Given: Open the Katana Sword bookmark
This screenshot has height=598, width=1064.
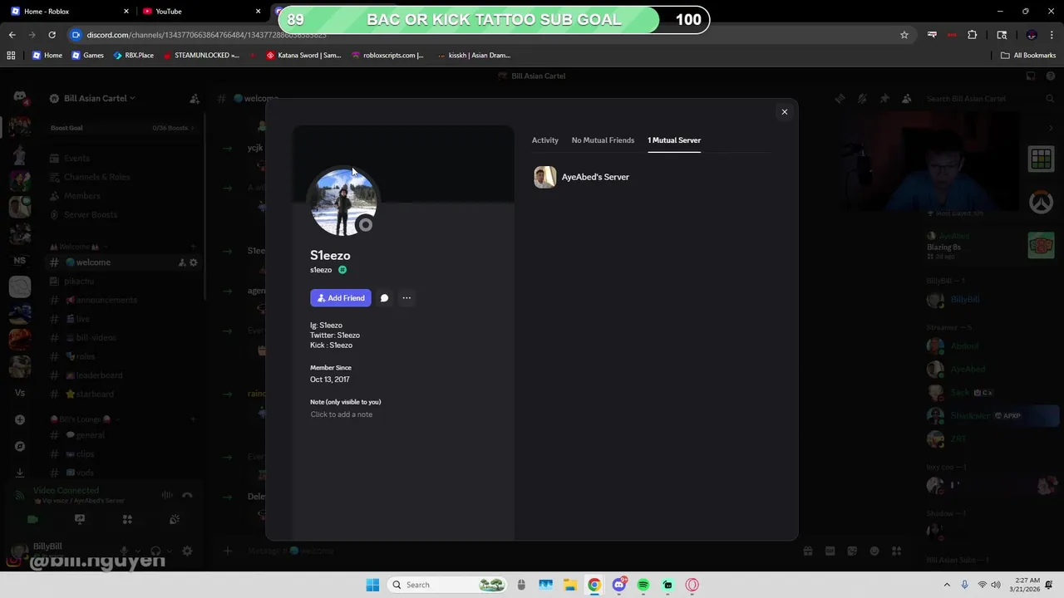Looking at the screenshot, I should tap(303, 56).
